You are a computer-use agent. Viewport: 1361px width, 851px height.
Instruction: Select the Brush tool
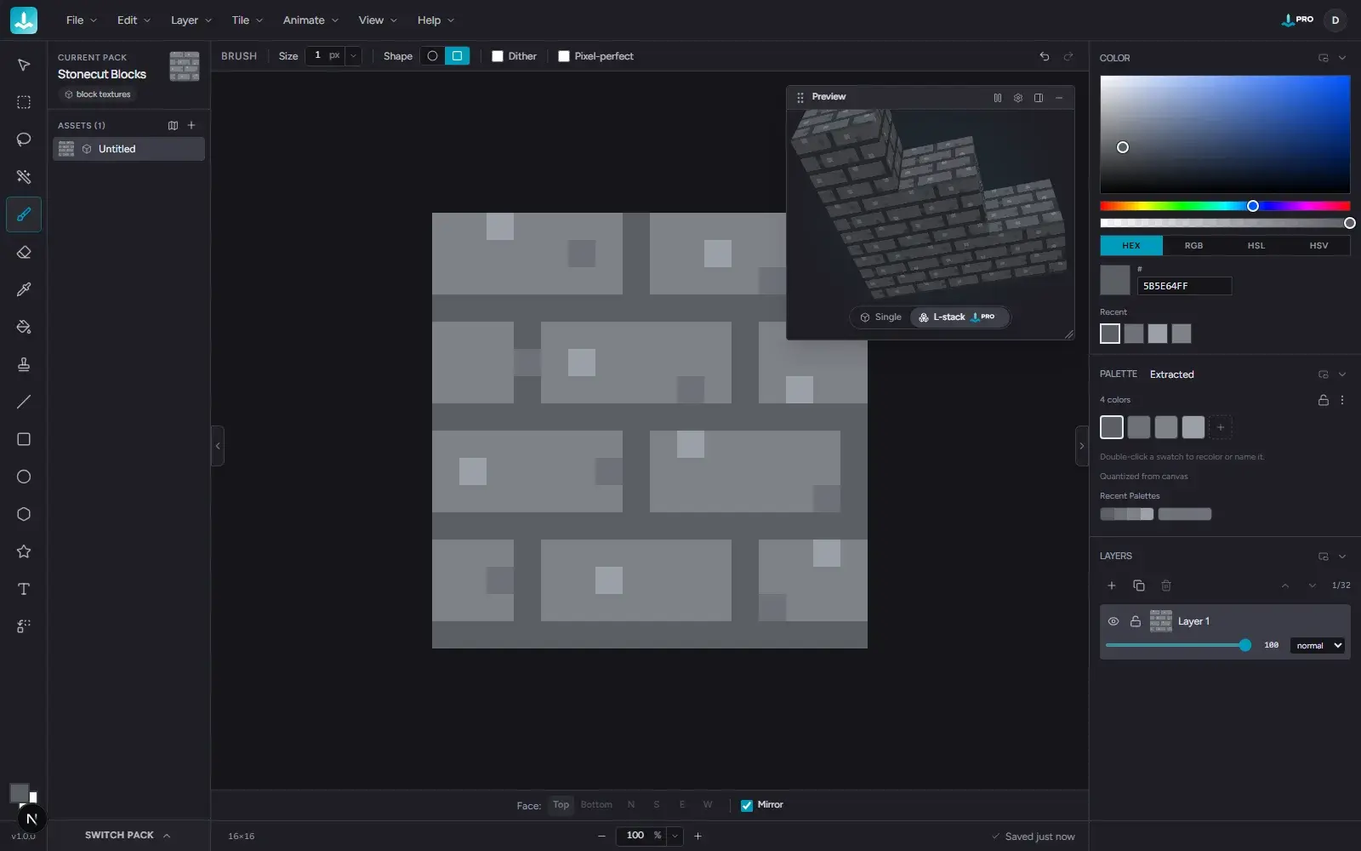point(24,214)
